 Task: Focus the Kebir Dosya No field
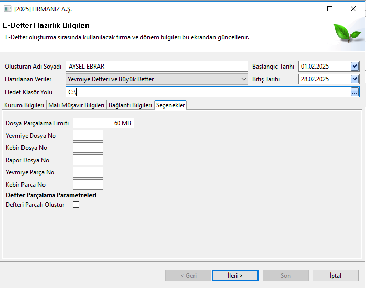click(x=88, y=148)
